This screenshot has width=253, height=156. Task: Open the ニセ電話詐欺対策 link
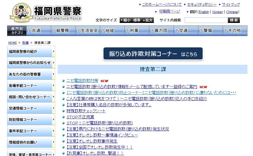tap(82, 81)
